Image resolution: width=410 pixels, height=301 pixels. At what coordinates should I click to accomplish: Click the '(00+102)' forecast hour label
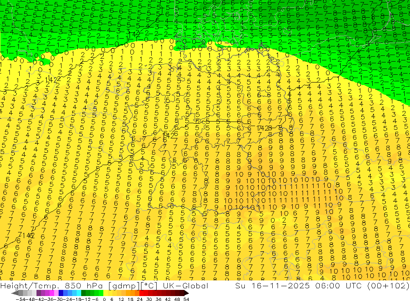tap(388, 285)
